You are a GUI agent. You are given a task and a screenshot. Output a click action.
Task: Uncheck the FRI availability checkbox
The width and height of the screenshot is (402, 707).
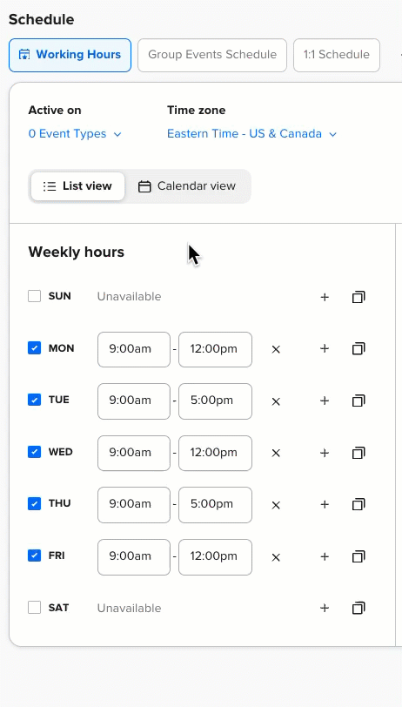34,555
